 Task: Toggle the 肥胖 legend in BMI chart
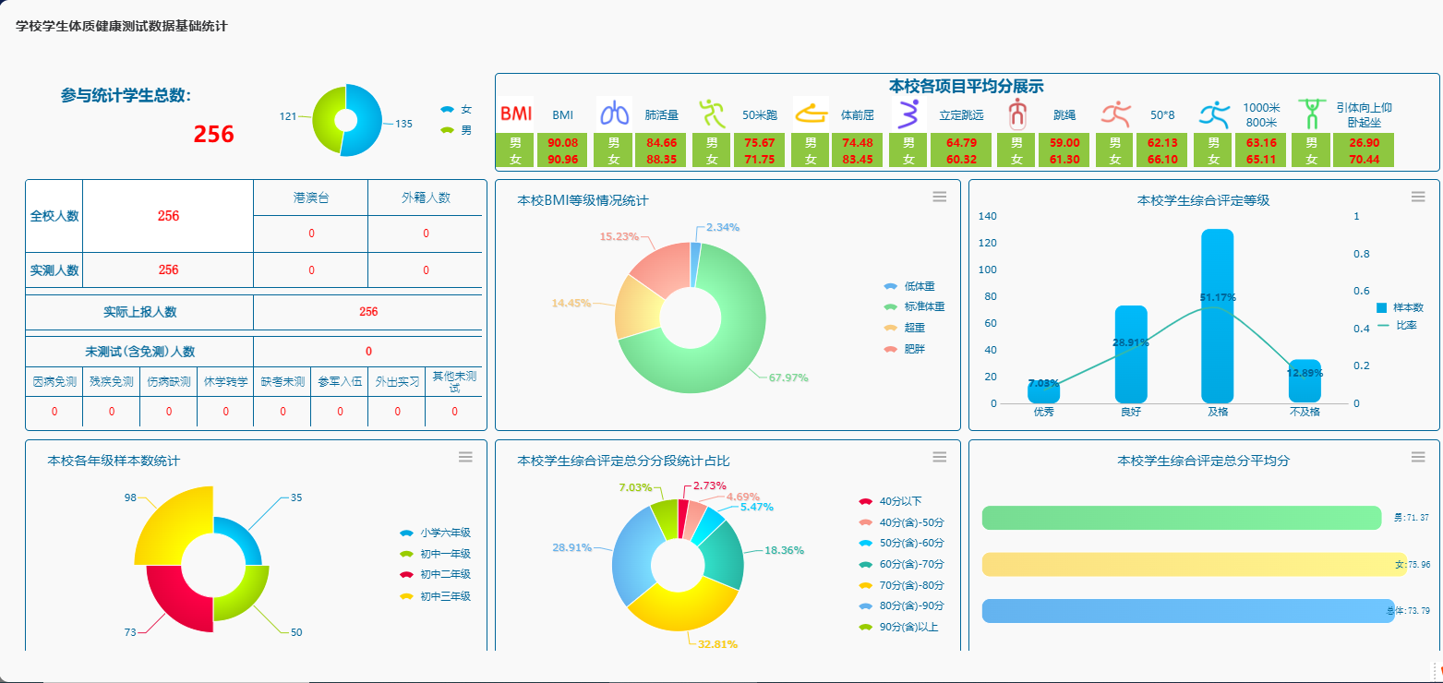[905, 349]
